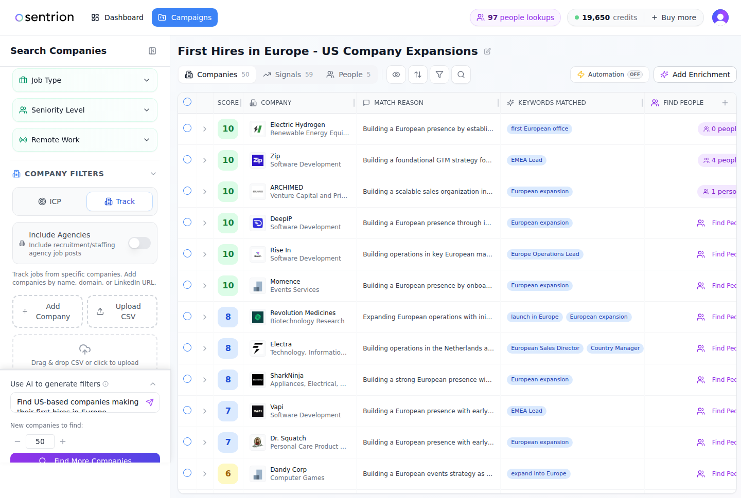Click Buy more credits button
This screenshot has height=498, width=741.
(674, 17)
